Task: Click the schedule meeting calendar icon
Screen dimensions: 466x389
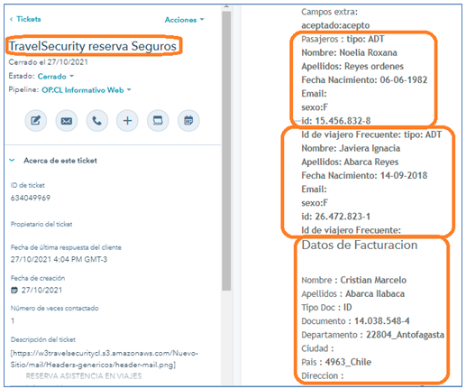Action: tap(188, 121)
